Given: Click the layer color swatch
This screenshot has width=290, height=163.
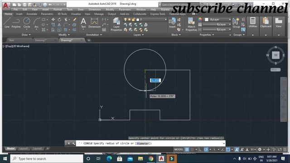Looking at the screenshot, I should pos(138,19).
